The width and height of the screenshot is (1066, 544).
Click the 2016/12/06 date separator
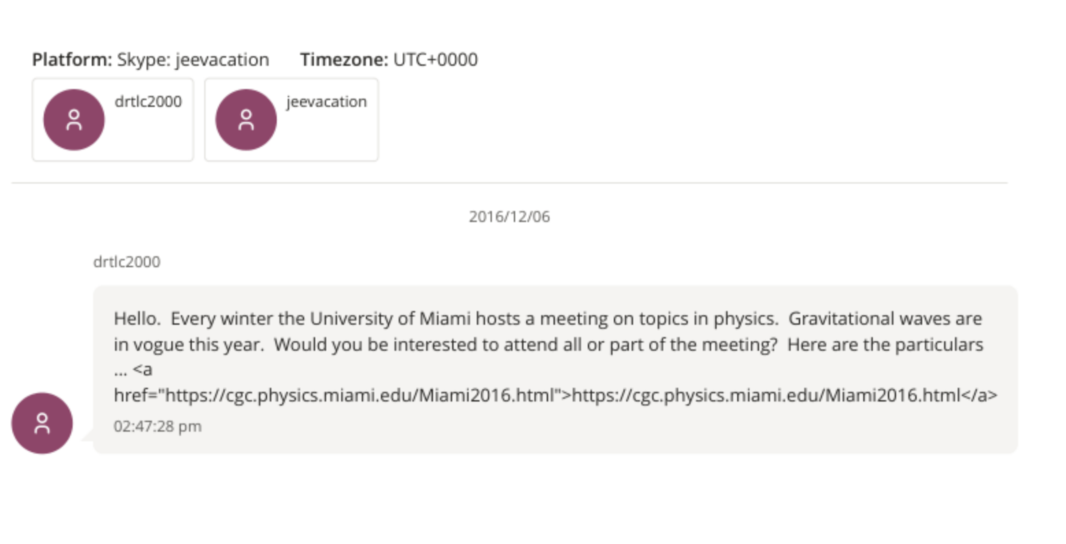click(x=509, y=217)
